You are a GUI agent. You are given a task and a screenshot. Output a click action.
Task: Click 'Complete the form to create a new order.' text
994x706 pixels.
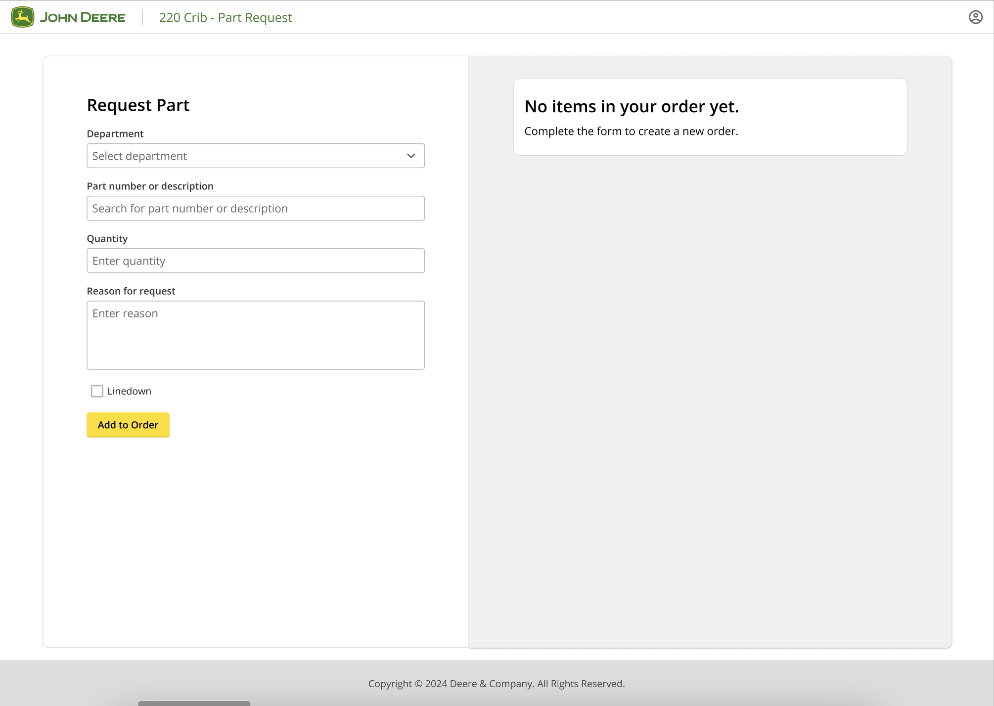(x=631, y=131)
